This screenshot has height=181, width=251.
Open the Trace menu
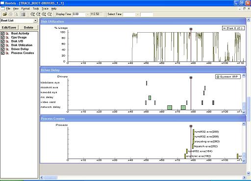pos(45,9)
